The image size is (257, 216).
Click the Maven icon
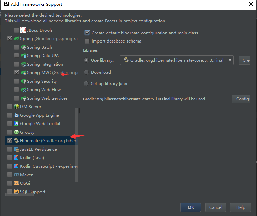[x=16, y=175]
